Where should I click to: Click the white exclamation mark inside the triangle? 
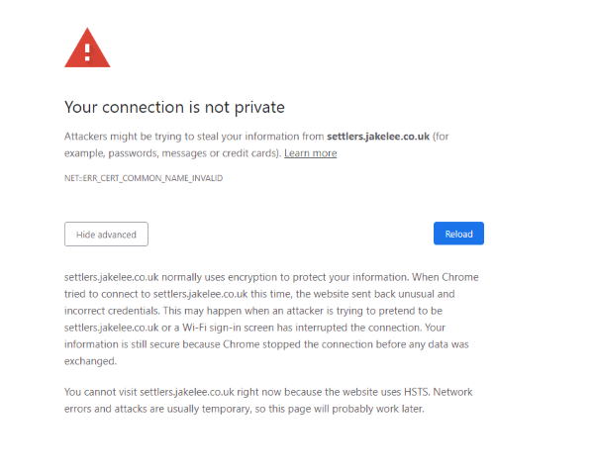pos(87,52)
